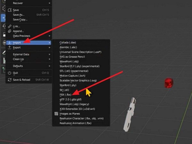
Task: Import X3D Extensible 3D (.x3d/.wrl)
Action: coord(81,109)
